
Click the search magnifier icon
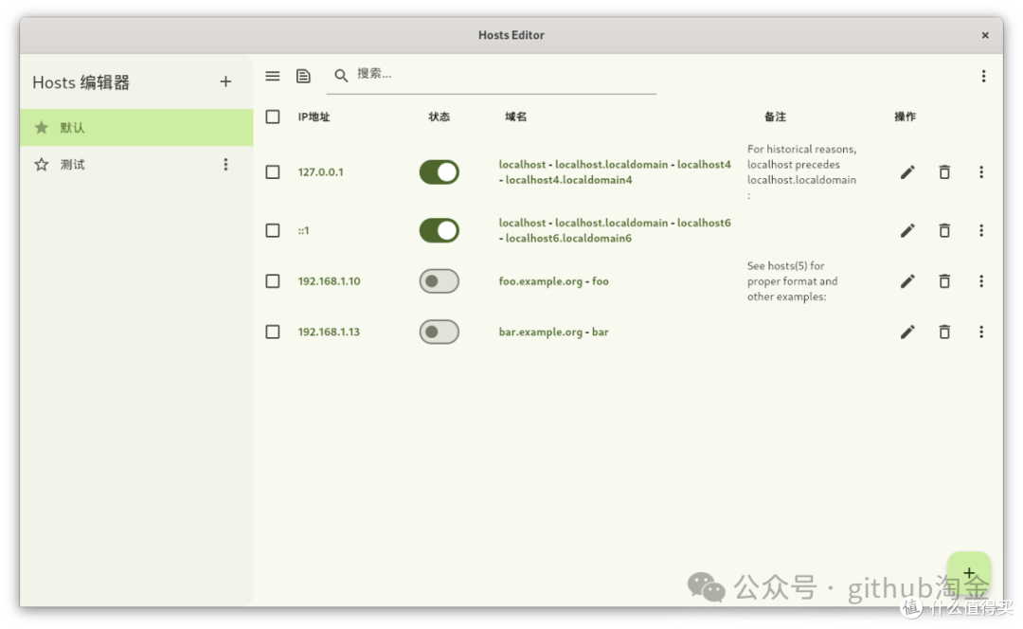coord(341,76)
